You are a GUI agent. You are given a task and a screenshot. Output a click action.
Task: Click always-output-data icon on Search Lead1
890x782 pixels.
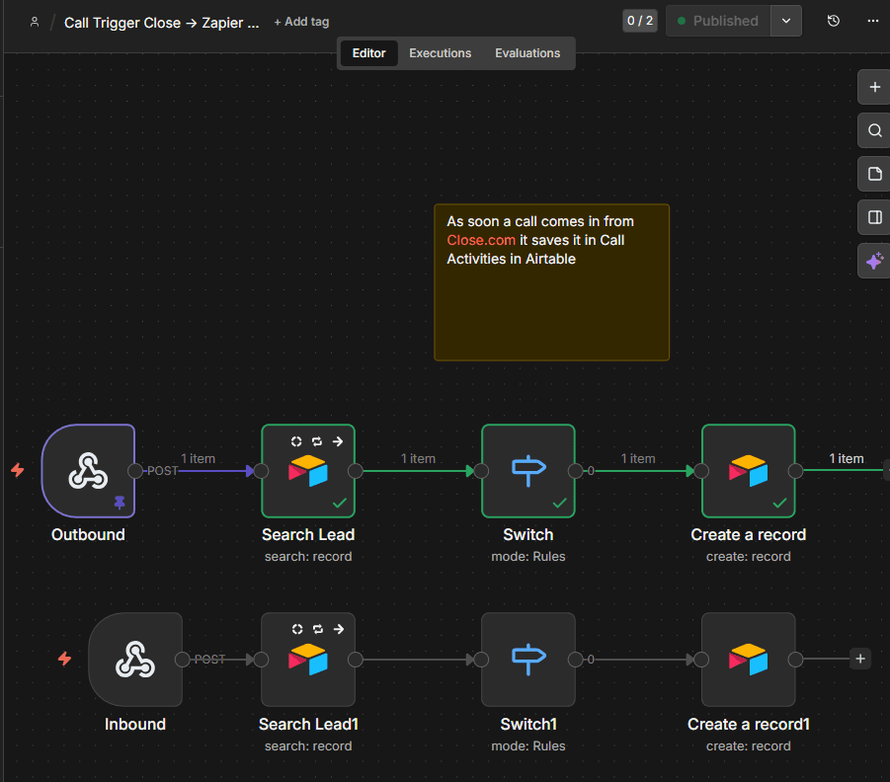[297, 629]
